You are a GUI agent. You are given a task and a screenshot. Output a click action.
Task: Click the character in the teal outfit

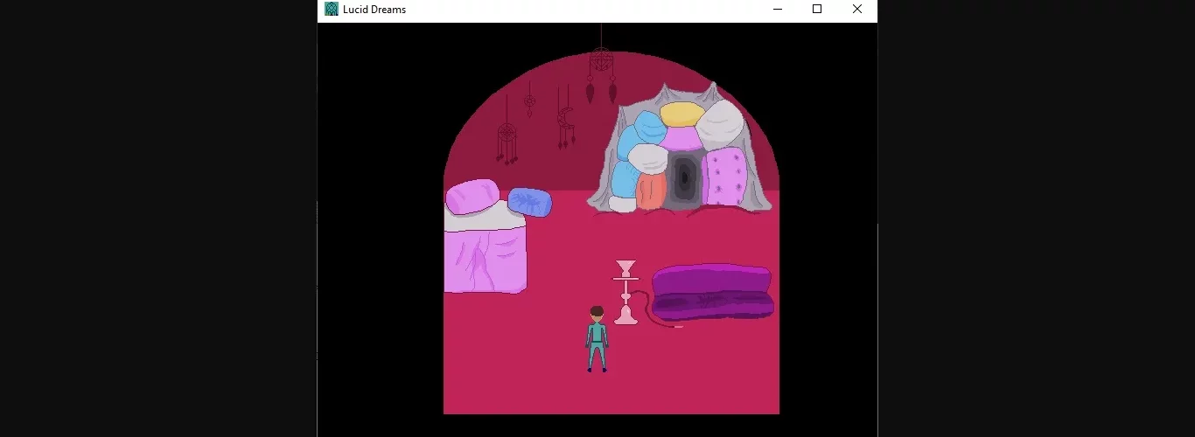tap(597, 339)
